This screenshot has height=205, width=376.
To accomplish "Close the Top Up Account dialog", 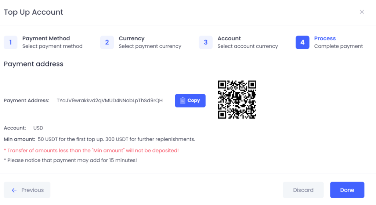I will (x=362, y=12).
